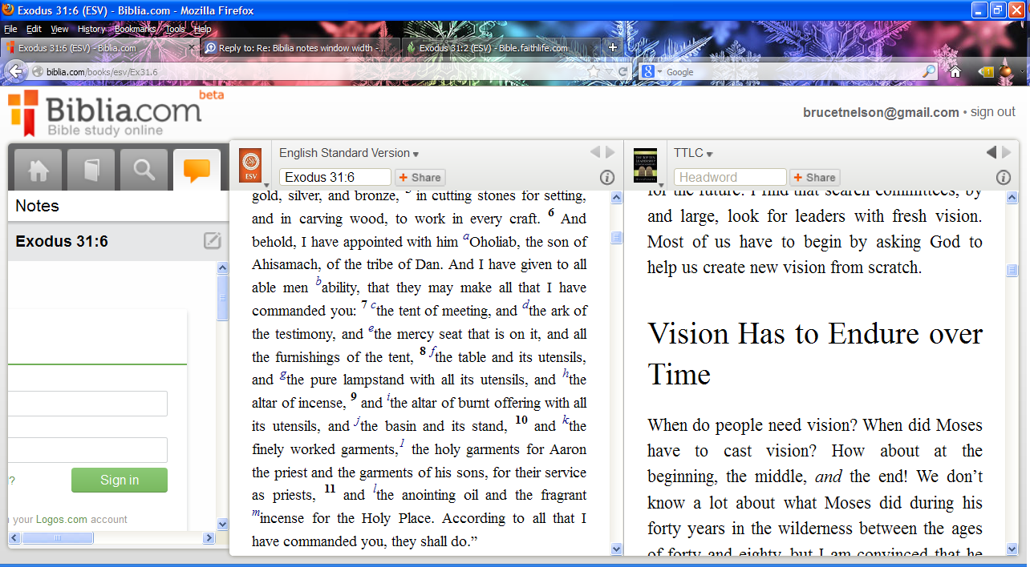Open the View menu
1030x567 pixels.
point(59,29)
